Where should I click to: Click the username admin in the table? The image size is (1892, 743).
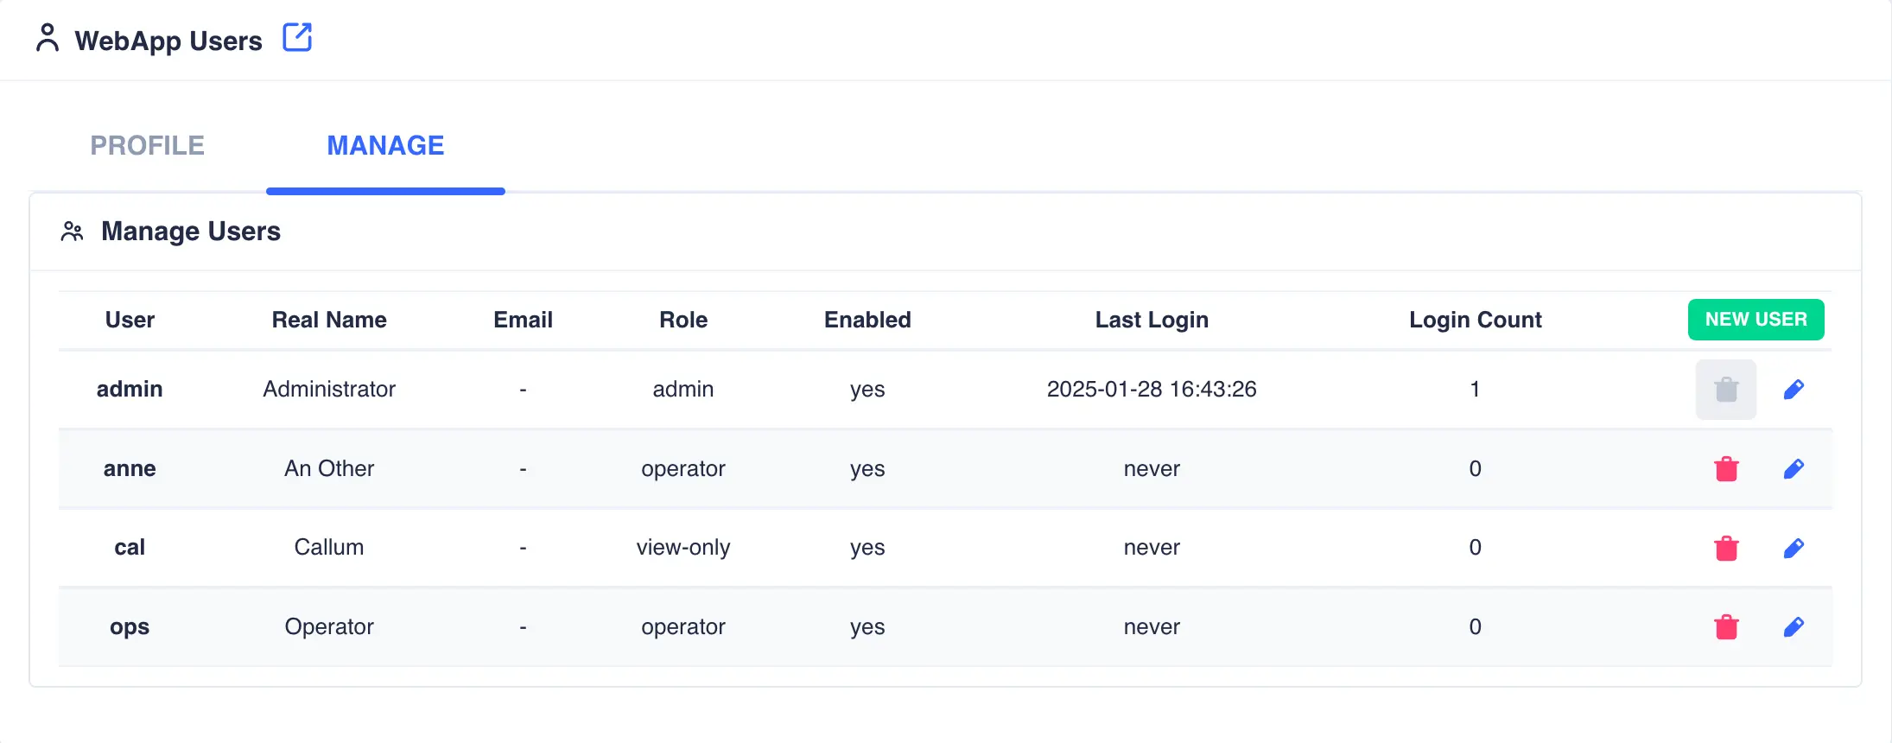[130, 389]
